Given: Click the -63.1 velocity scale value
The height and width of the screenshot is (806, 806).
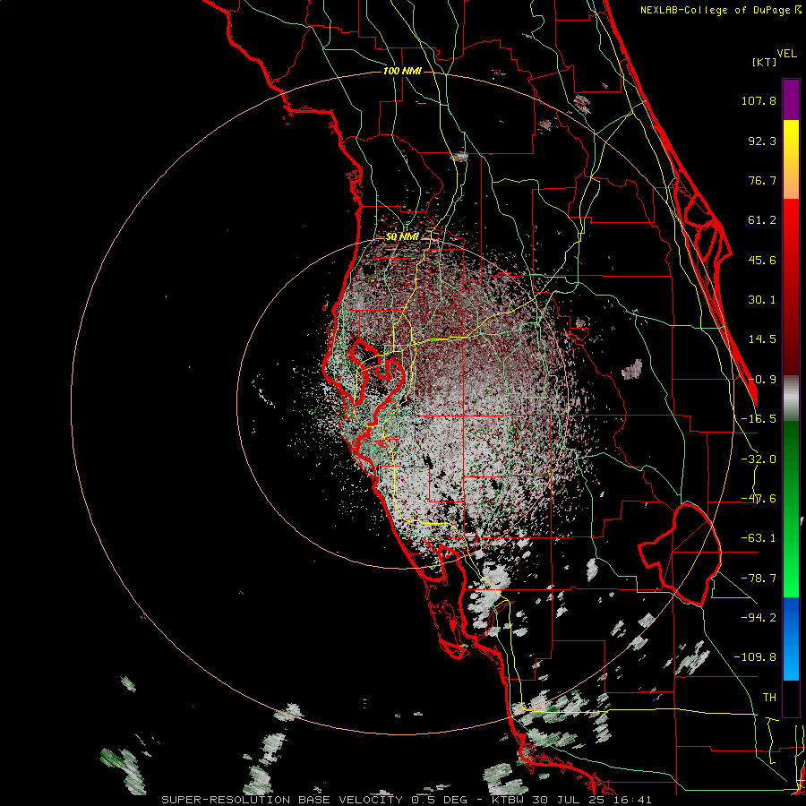Looking at the screenshot, I should click(x=759, y=538).
